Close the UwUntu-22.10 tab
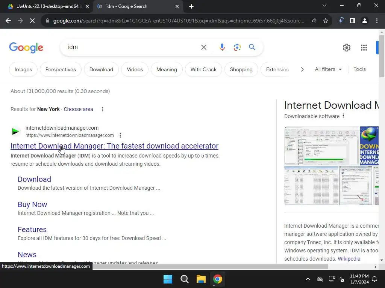 pyautogui.click(x=87, y=6)
